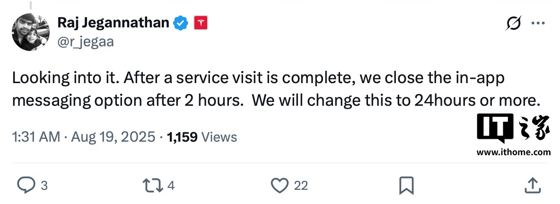The width and height of the screenshot is (560, 204).
Task: Click the Grok explain icon
Action: point(513,23)
